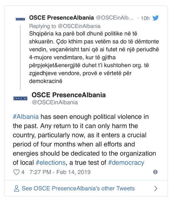
Task: Click See OSCE PresenceAlbania's other Tweets
Action: point(78,188)
